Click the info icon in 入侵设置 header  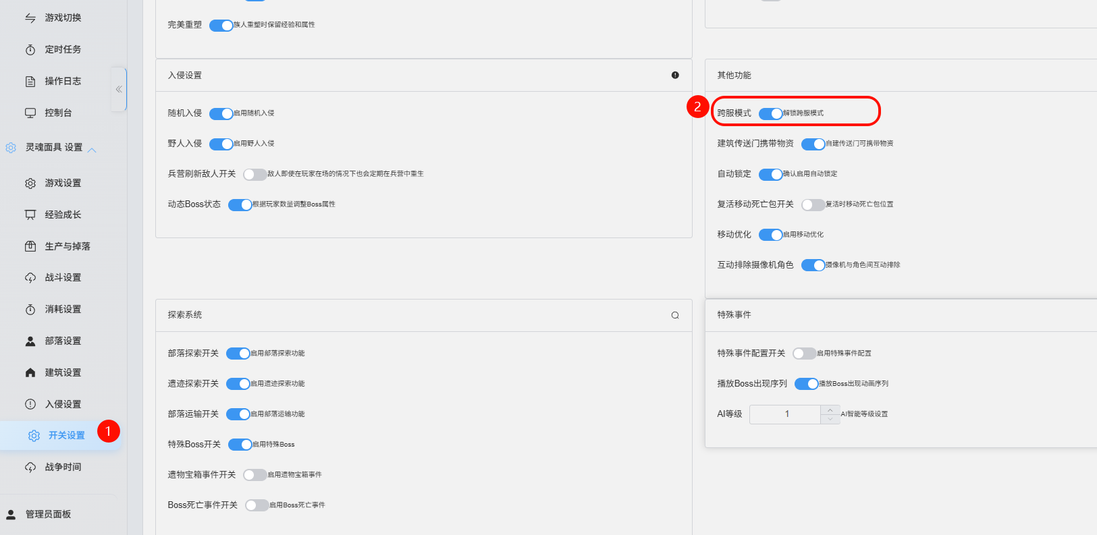point(675,75)
